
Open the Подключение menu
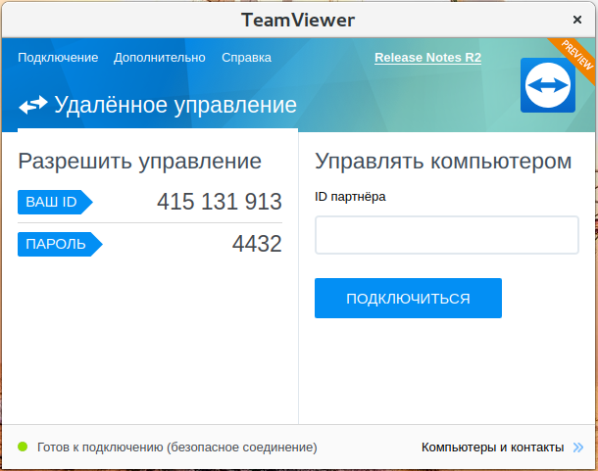pos(58,58)
